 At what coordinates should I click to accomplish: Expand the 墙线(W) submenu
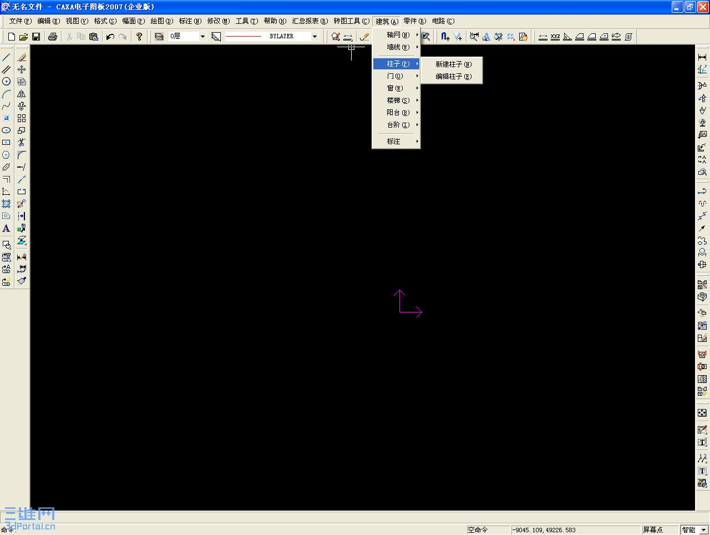pyautogui.click(x=397, y=47)
